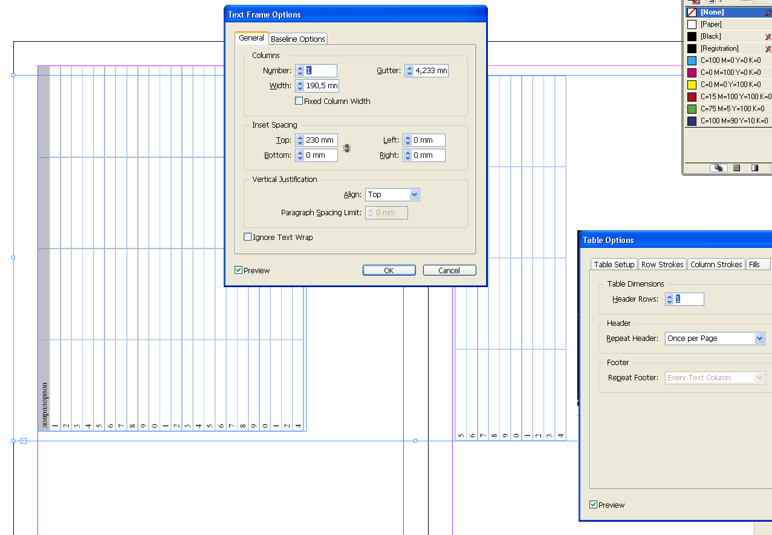Click the Show Gradient Swatches icon

point(754,168)
